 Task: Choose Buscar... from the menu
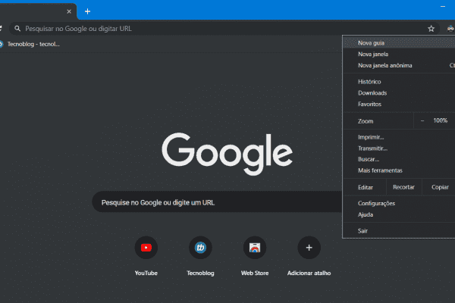click(x=399, y=159)
